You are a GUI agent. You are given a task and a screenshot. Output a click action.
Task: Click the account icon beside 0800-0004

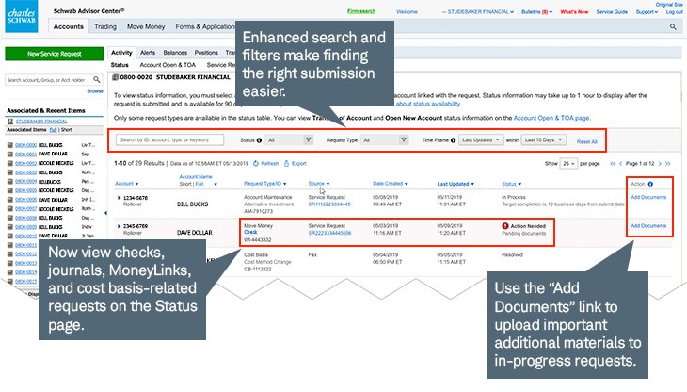(x=10, y=181)
